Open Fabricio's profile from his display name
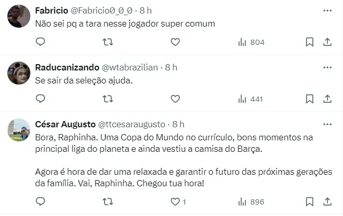Viewport: 343px width, 216px height. pyautogui.click(x=51, y=10)
